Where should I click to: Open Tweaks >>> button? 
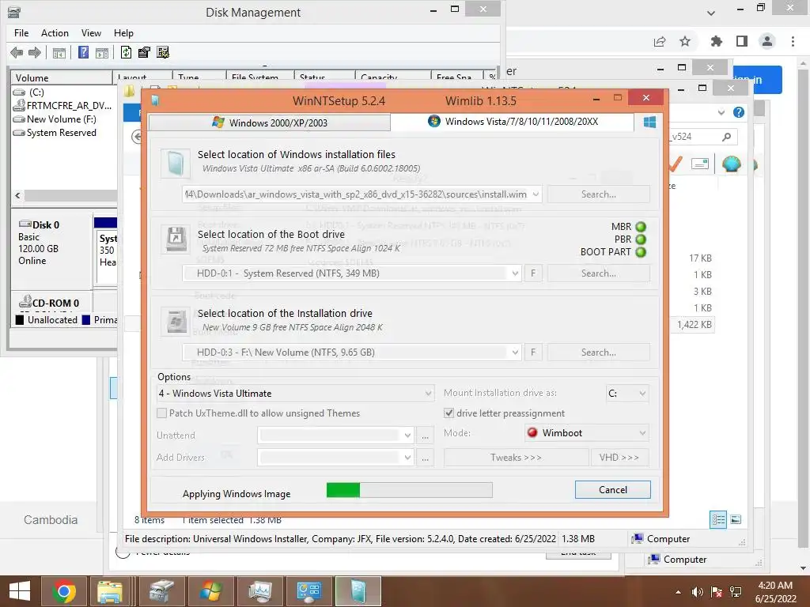pos(516,458)
